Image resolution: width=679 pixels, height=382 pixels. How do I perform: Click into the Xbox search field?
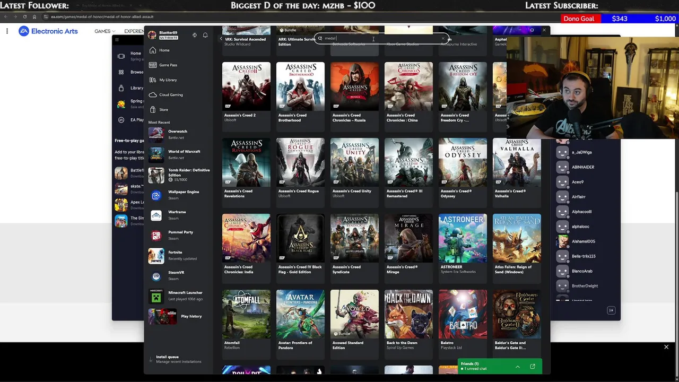click(x=382, y=38)
